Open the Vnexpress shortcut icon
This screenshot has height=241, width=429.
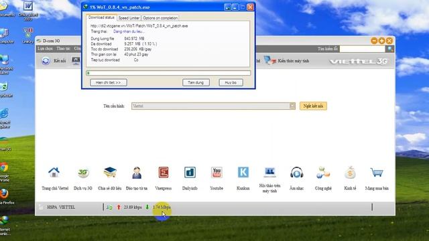tap(164, 173)
